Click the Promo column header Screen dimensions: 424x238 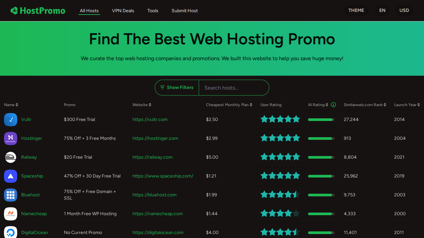click(69, 105)
